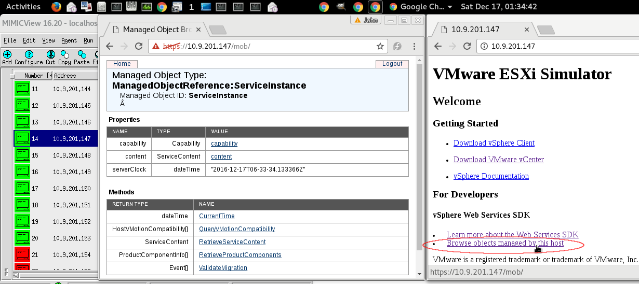Click Browse objects managed by this host
This screenshot has height=284, width=639.
click(x=505, y=243)
